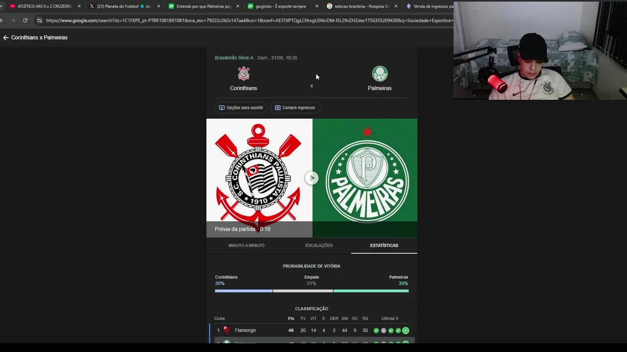Close the selecao brasileira tab
Image resolution: width=627 pixels, height=352 pixels.
click(x=396, y=6)
